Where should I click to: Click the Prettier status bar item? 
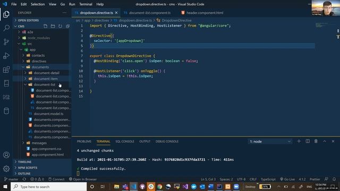314,179
